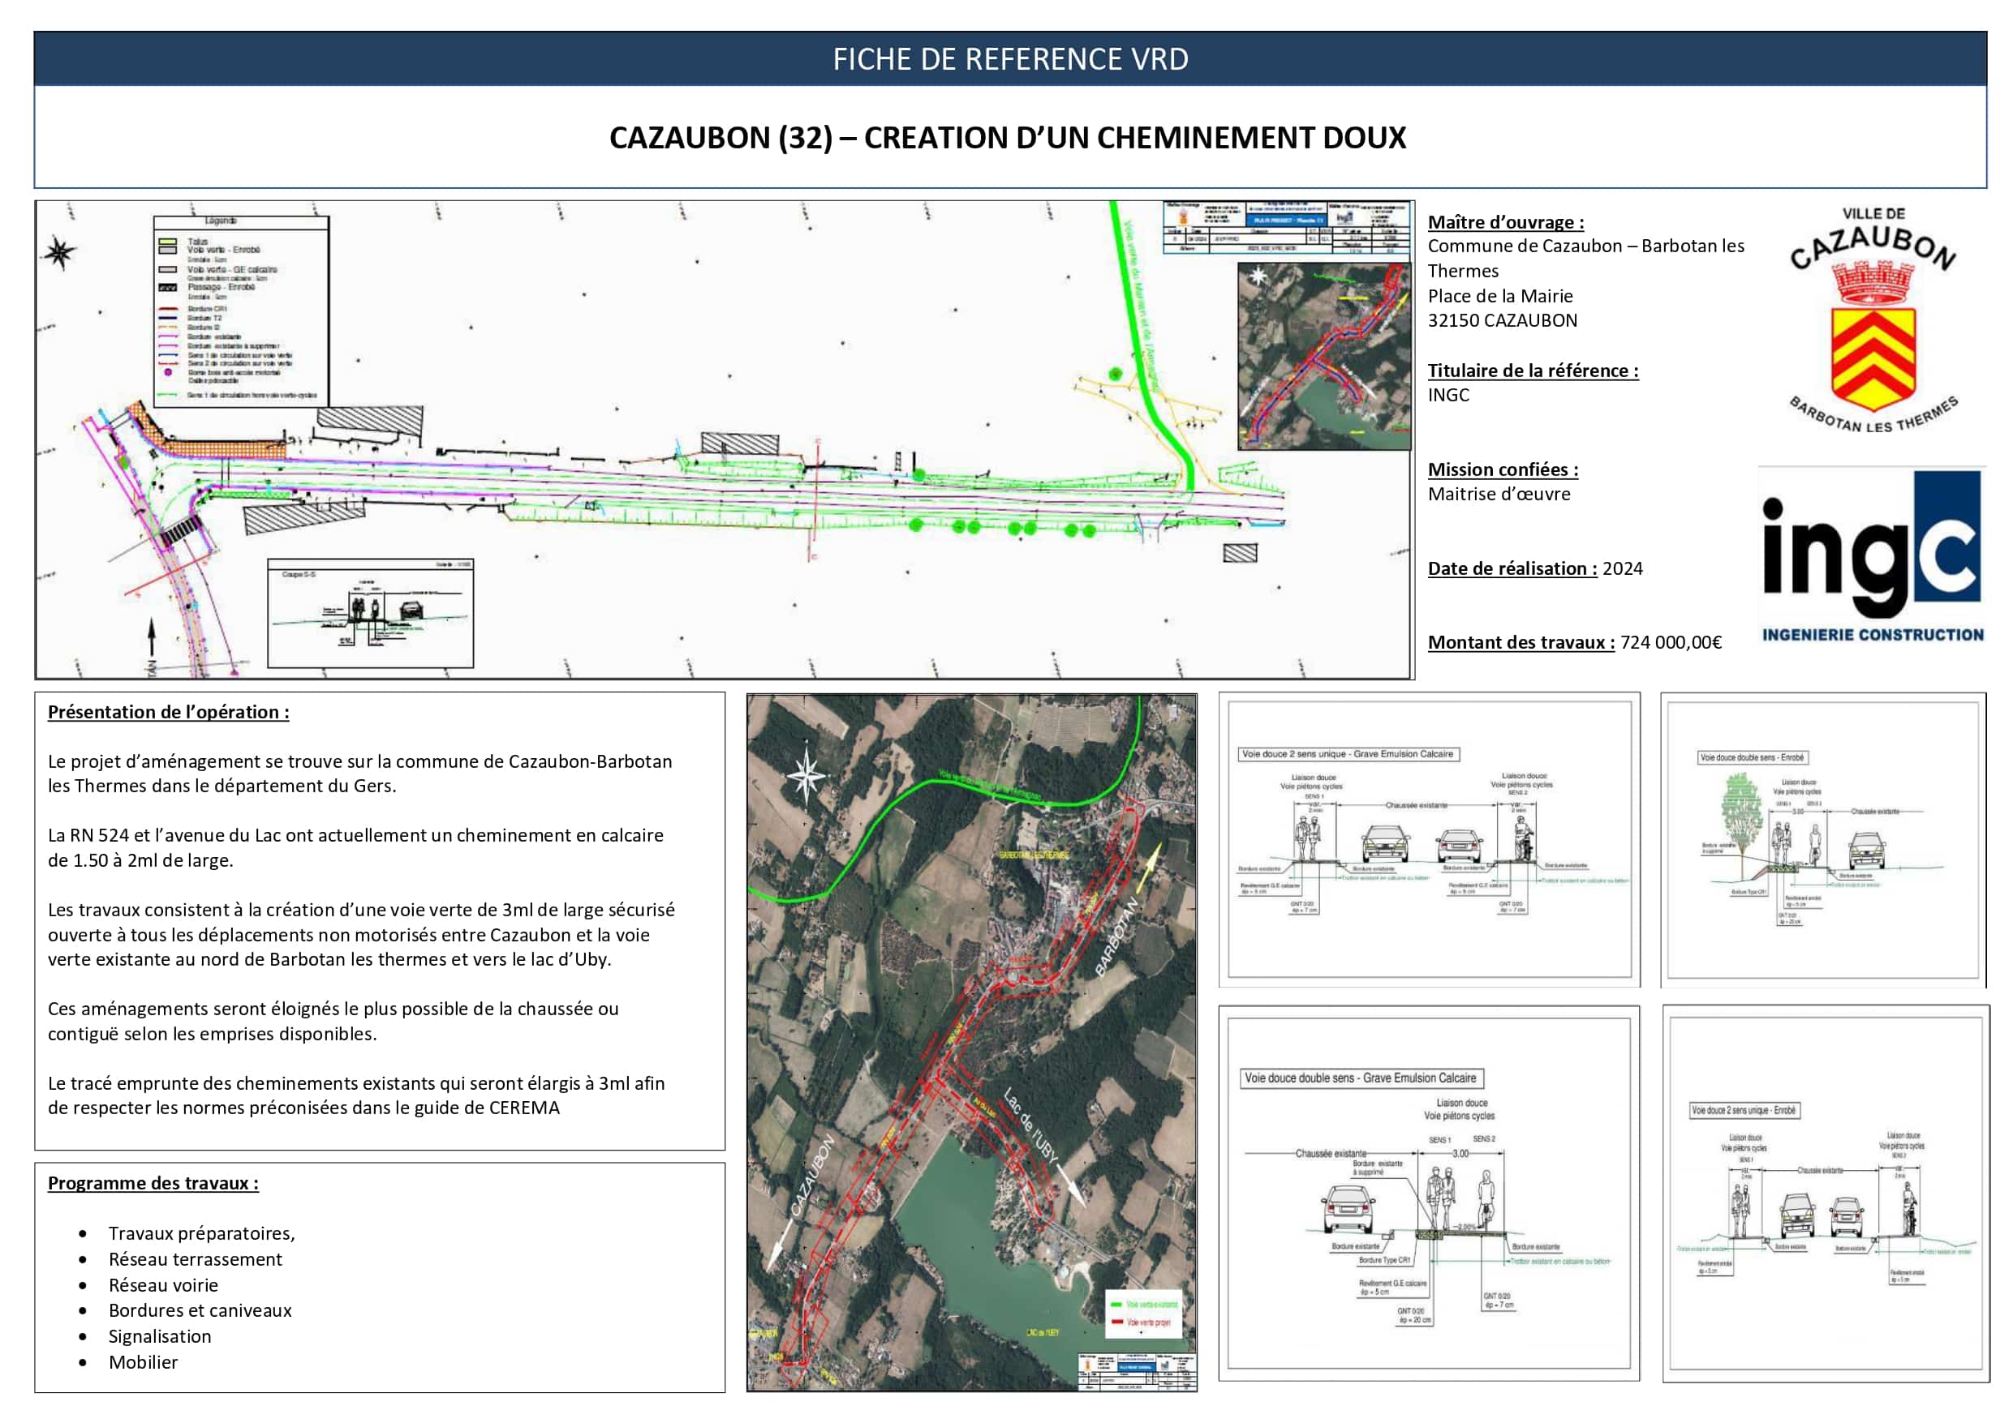
Task: Open the 'Voie douce double sens - Grave Emulsion Calcaire' drawing
Action: 1429,1194
